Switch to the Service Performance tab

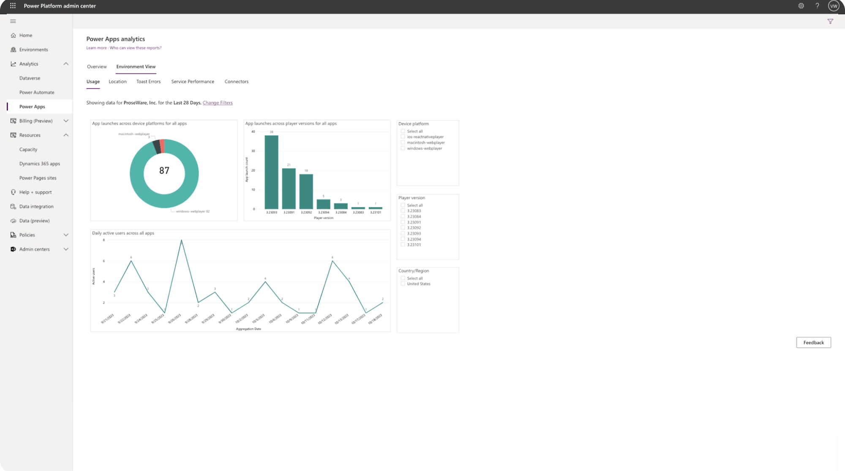(x=193, y=81)
